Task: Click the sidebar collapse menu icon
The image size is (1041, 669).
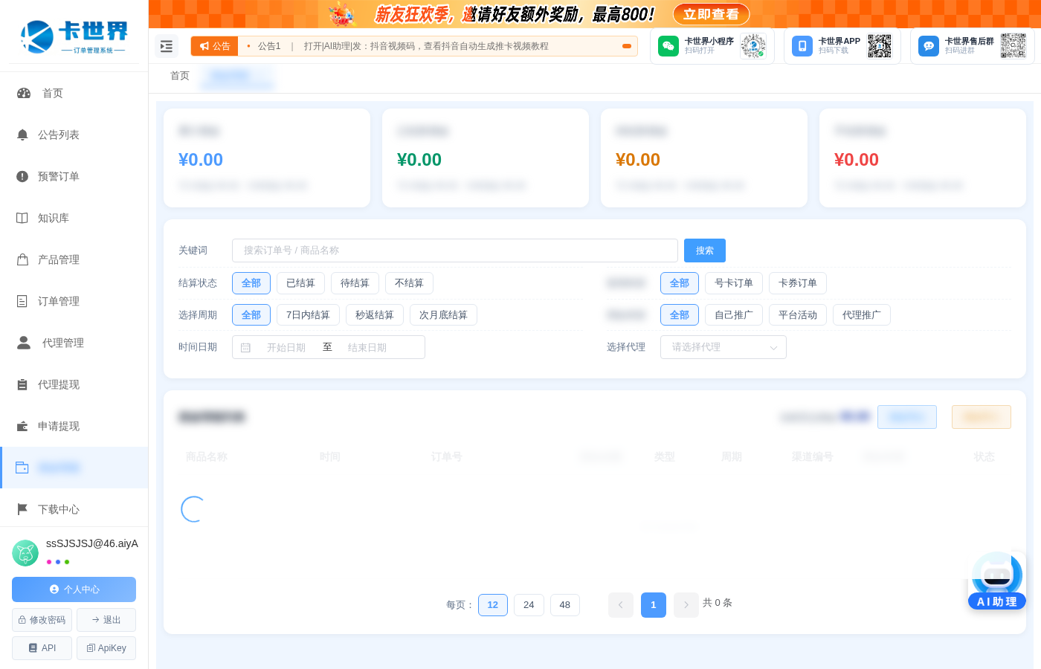Action: click(x=167, y=46)
